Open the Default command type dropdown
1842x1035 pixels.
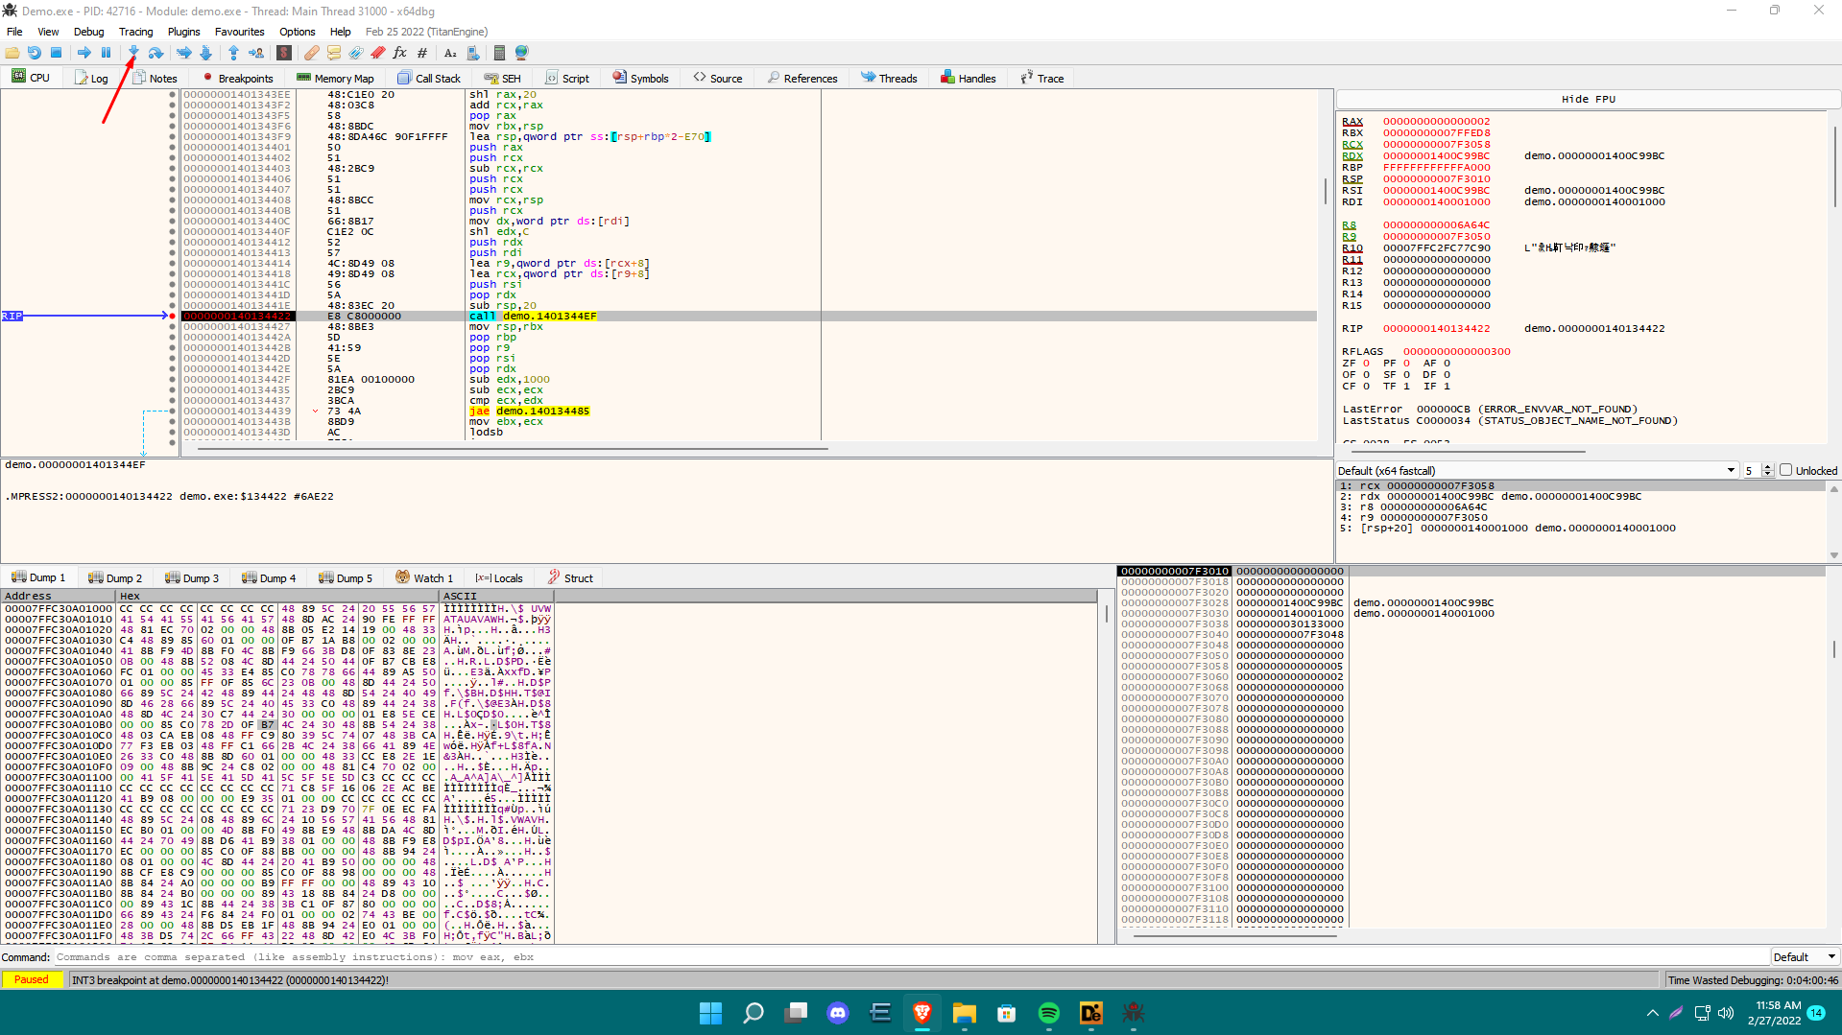[1805, 957]
